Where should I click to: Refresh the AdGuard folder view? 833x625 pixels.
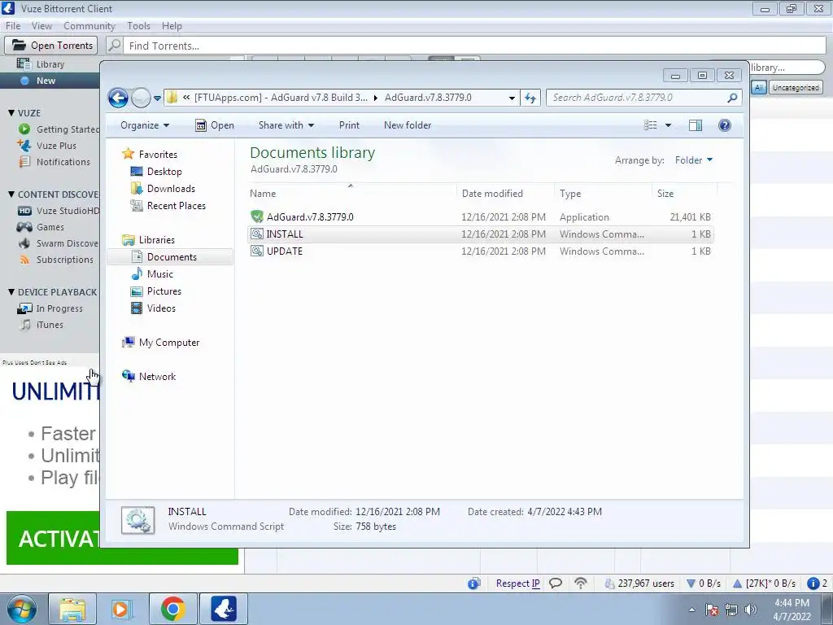(530, 98)
